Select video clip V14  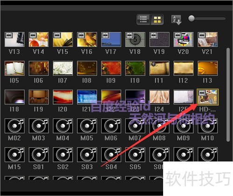click(39, 40)
